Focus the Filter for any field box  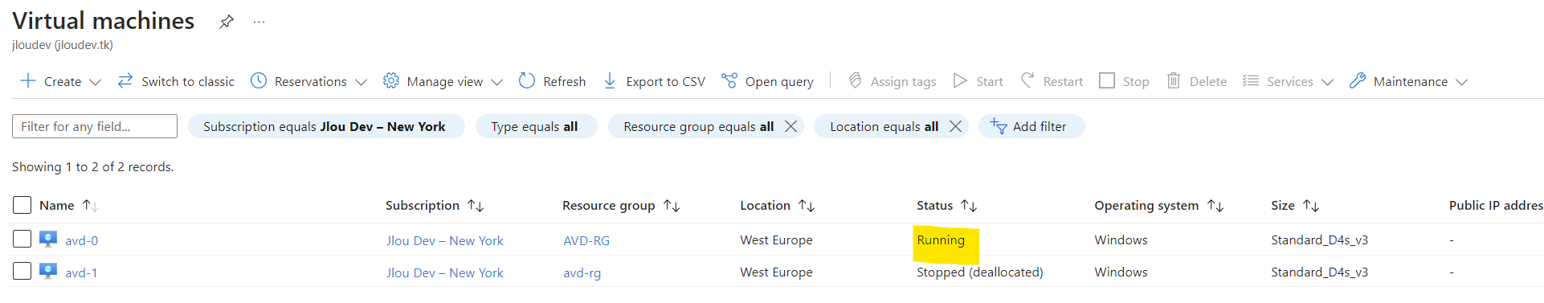click(x=95, y=126)
